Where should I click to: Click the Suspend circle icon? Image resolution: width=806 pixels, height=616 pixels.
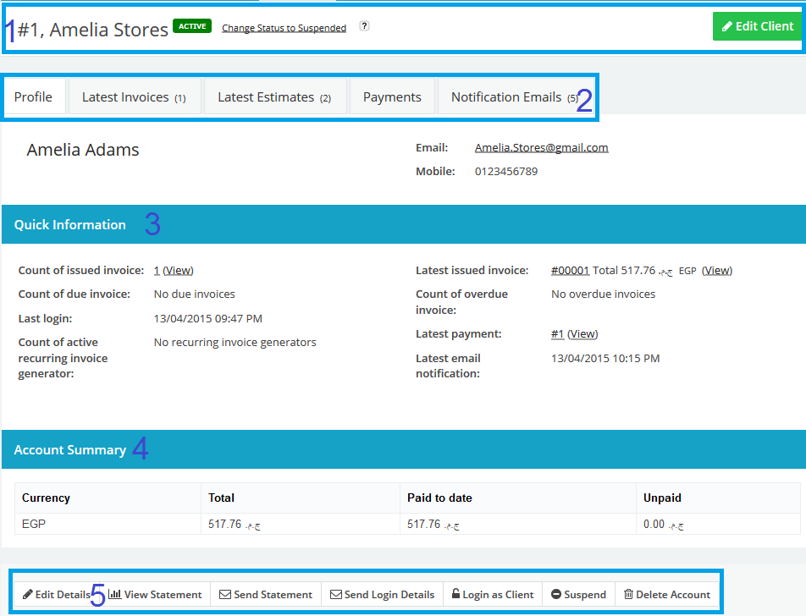(x=556, y=595)
